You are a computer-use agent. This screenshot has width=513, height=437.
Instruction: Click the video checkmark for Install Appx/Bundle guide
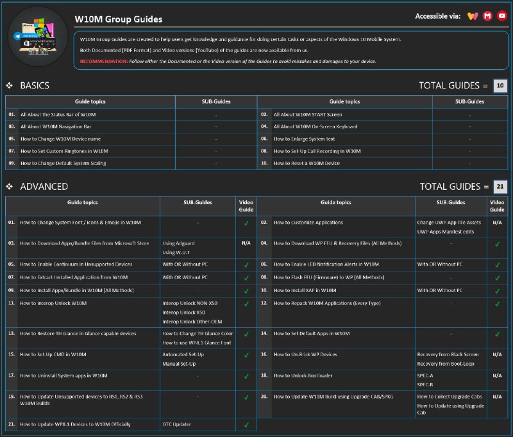tap(246, 291)
